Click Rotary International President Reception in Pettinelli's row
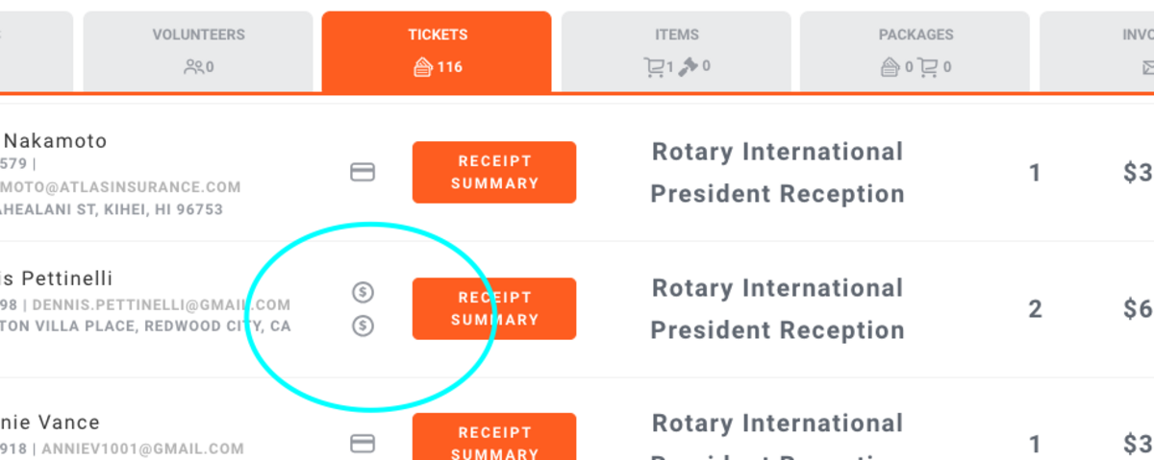Screen dimensions: 1154x460 (x=777, y=308)
